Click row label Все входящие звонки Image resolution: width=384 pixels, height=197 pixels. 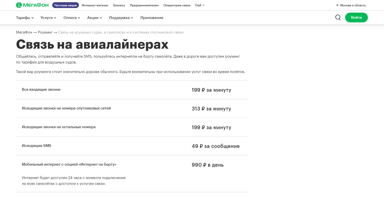(x=41, y=90)
